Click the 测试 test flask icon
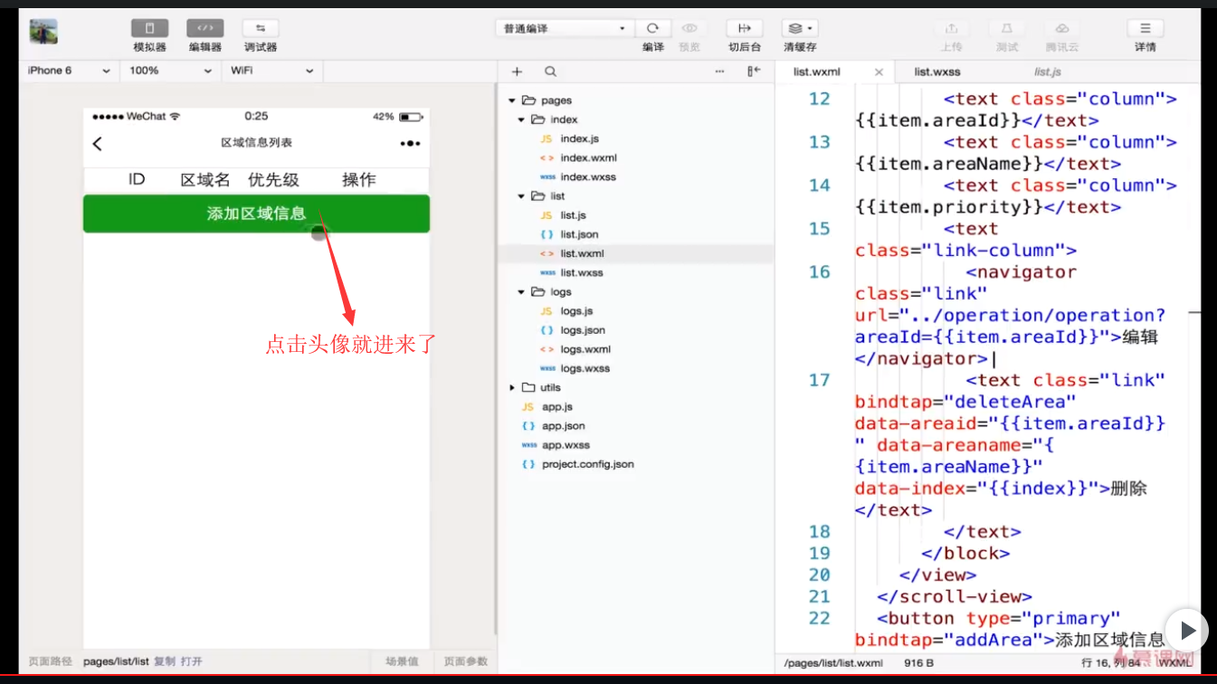Image resolution: width=1217 pixels, height=684 pixels. coord(1006,29)
